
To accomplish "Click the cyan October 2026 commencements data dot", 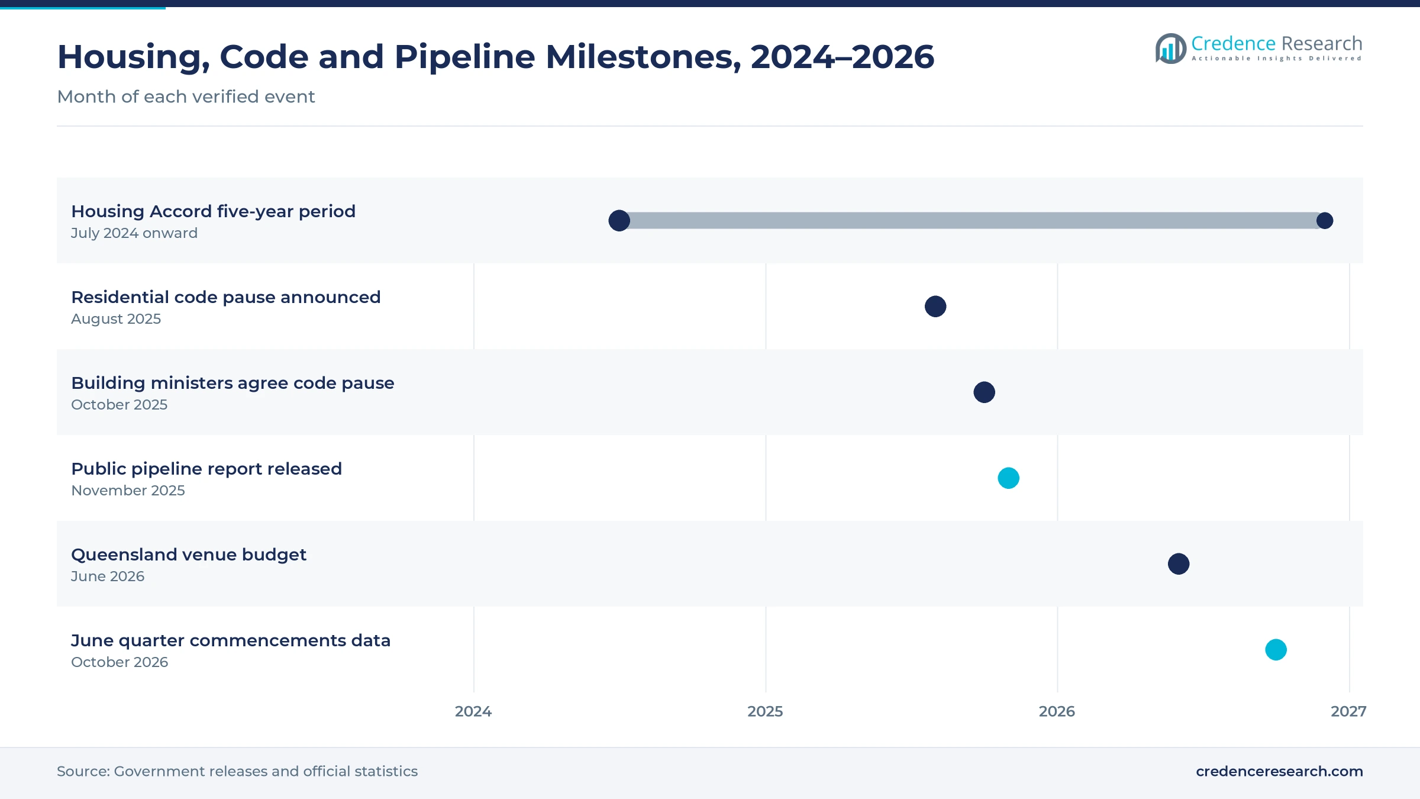I will (1276, 650).
